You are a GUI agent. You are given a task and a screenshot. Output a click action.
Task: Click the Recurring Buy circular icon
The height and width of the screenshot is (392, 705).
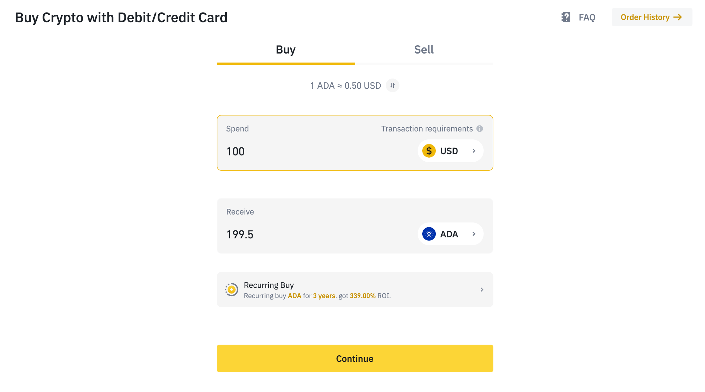(232, 289)
